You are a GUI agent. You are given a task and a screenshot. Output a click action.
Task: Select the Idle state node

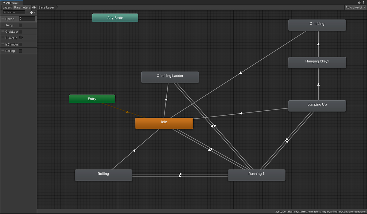click(164, 123)
